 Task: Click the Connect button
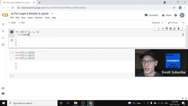tap(156, 23)
